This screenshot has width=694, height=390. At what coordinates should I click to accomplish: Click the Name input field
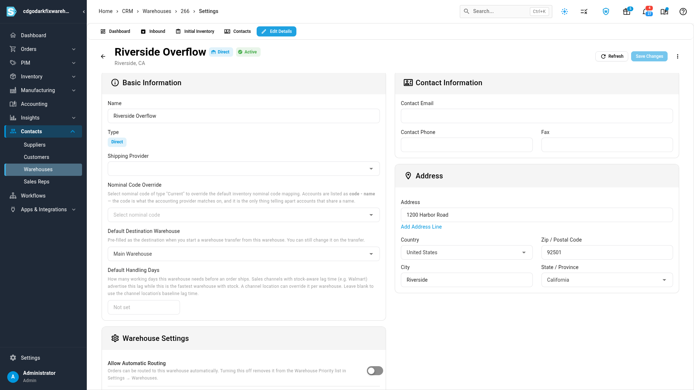click(244, 116)
